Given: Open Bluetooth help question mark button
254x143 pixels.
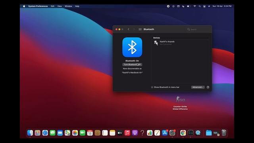Looking at the screenshot, I should (x=208, y=87).
